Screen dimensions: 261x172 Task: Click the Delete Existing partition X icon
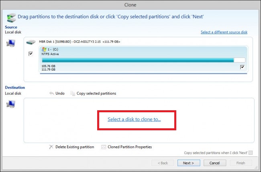tap(51, 147)
